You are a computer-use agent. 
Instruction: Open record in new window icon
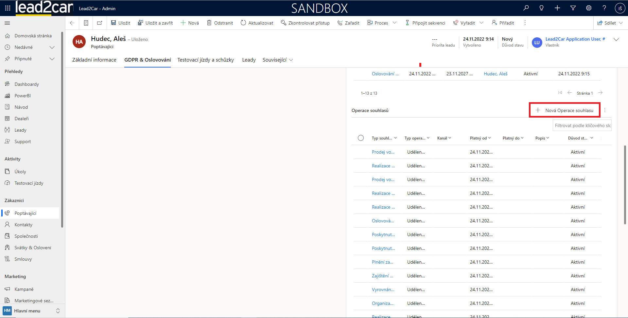point(99,23)
